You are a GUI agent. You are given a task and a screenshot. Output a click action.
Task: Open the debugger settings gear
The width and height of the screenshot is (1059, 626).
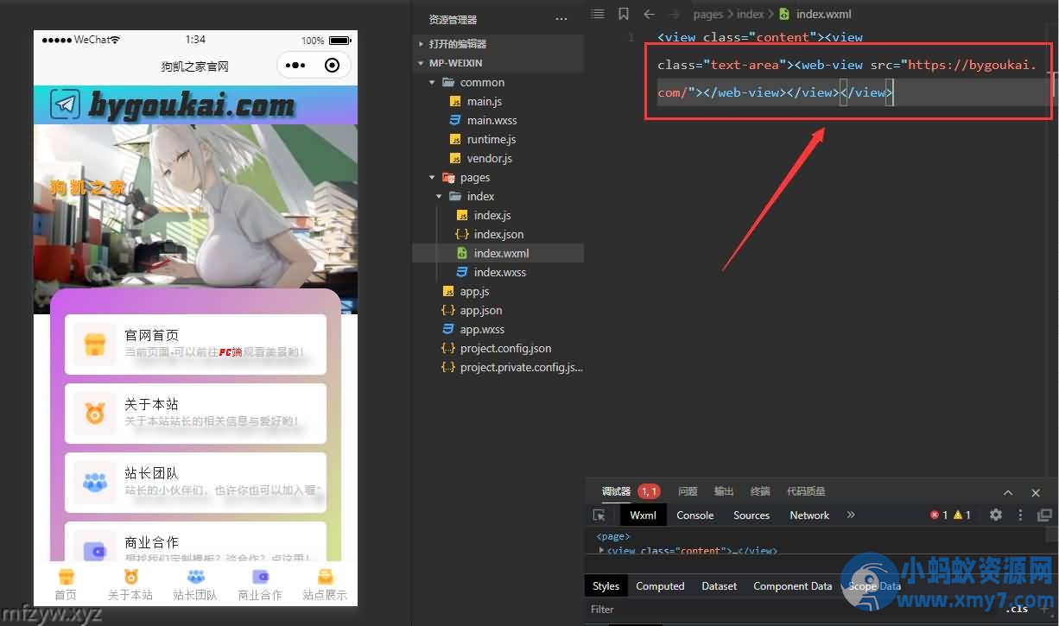pyautogui.click(x=996, y=515)
